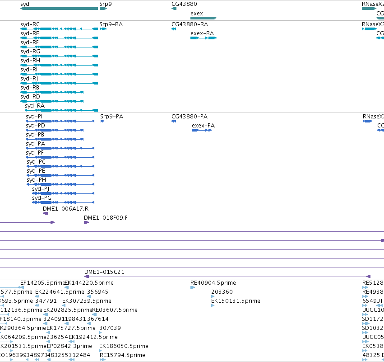The image size is (384, 362).
Task: Click the Srp9 gene arrow glyph
Action: (x=103, y=9)
